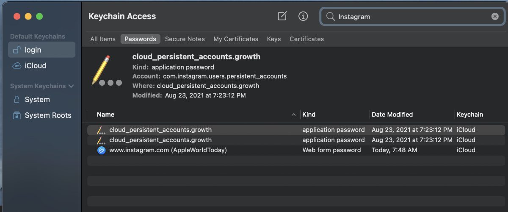Sort the list by Name column
Image resolution: width=508 pixels, height=212 pixels.
106,114
